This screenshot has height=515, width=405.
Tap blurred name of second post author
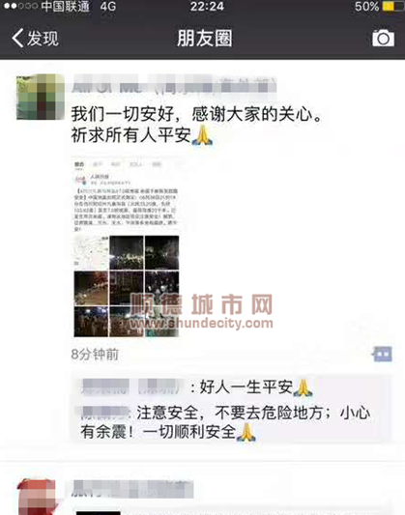(132, 489)
